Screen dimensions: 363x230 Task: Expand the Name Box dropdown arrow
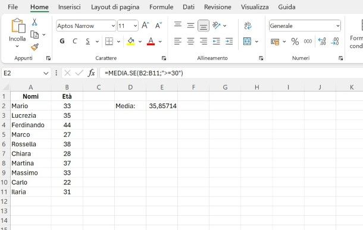46,73
